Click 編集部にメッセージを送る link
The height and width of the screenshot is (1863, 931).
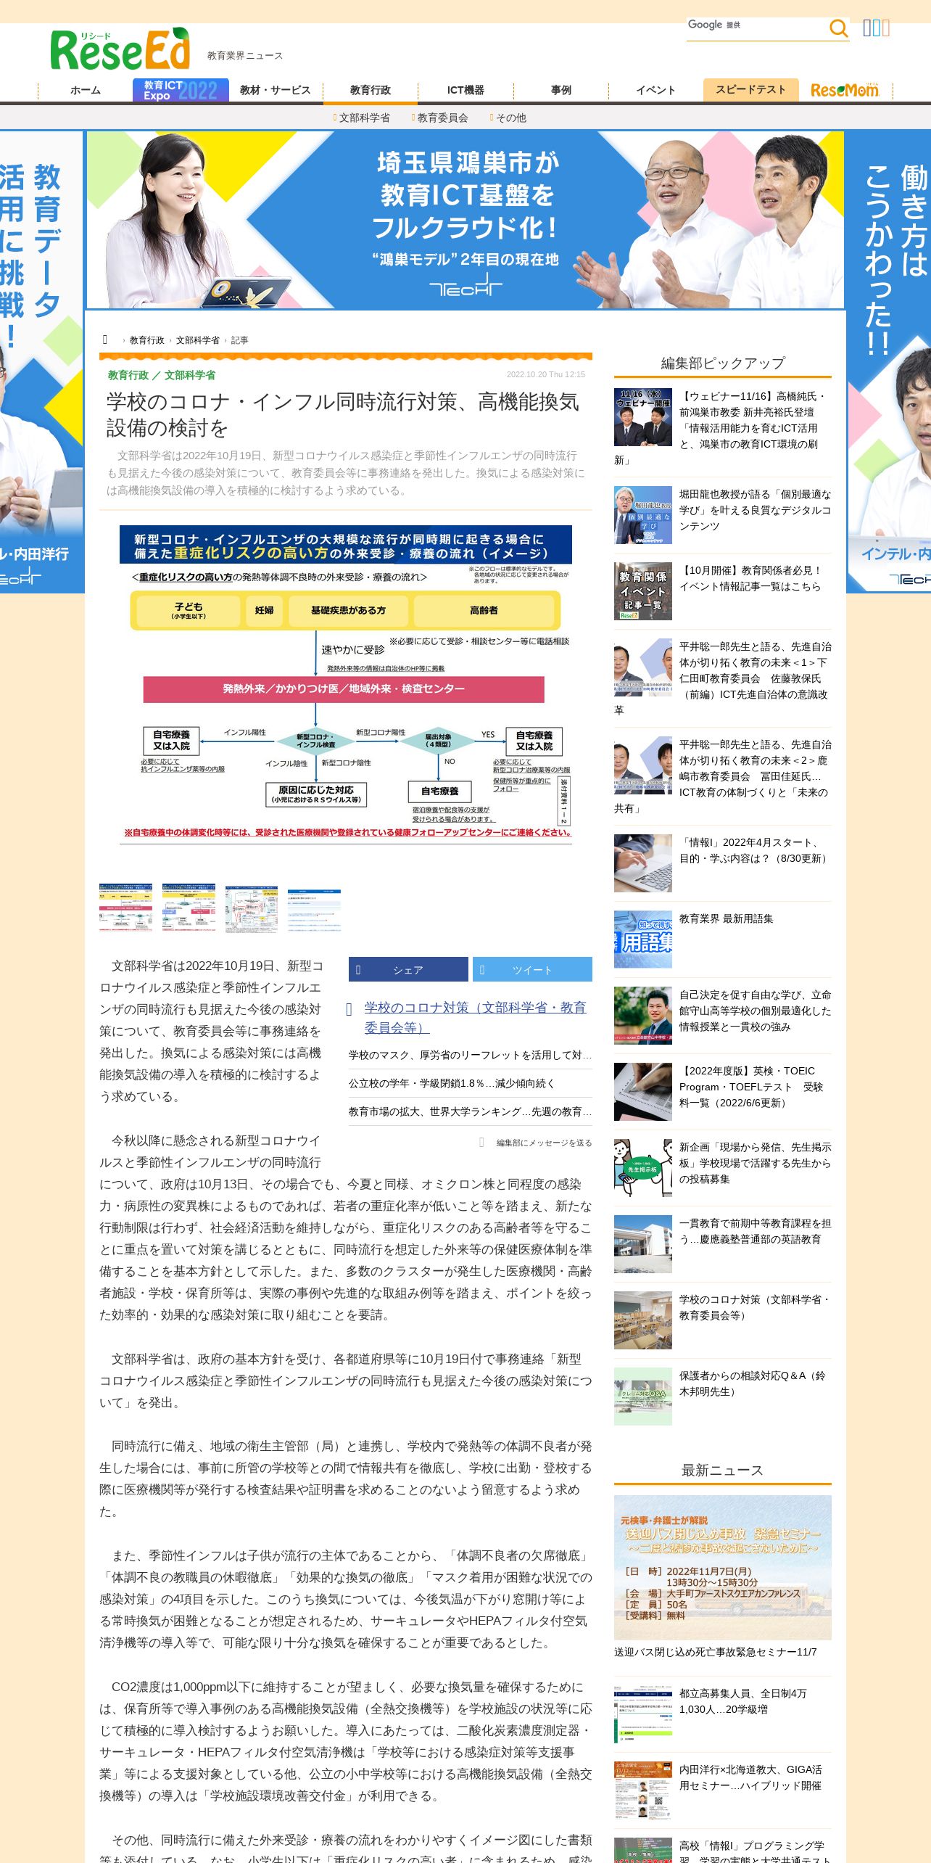(x=544, y=1143)
